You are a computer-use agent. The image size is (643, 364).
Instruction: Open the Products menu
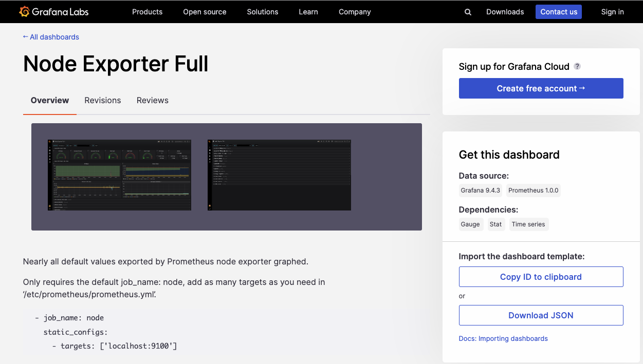147,12
